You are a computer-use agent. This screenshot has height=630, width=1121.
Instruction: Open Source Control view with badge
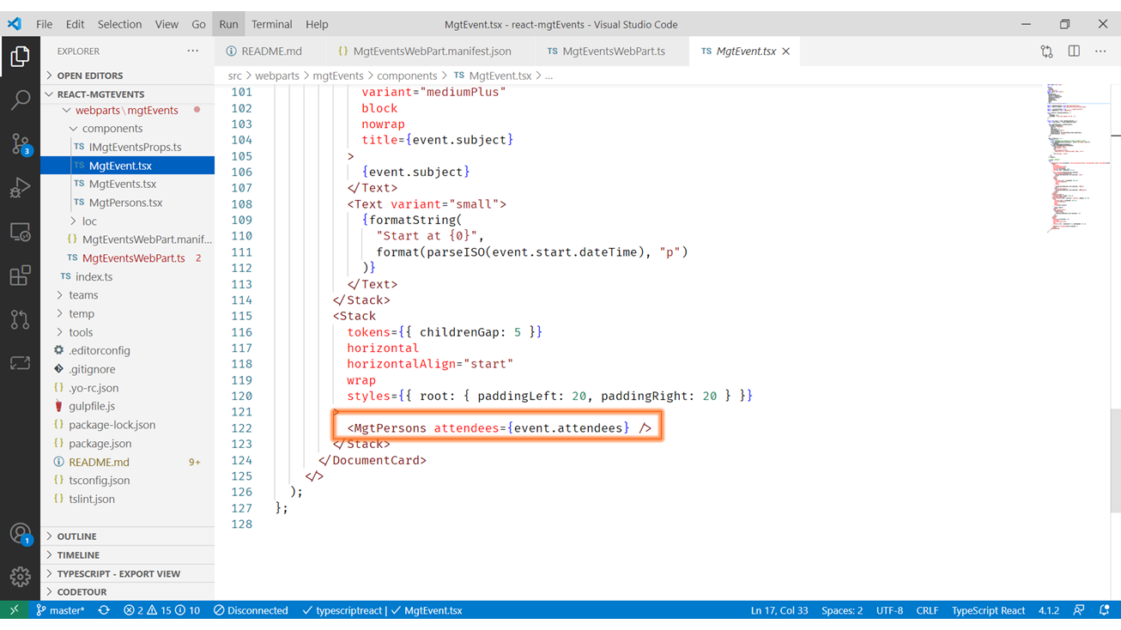tap(20, 143)
